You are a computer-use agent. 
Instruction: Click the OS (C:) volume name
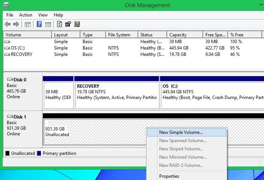[18, 48]
